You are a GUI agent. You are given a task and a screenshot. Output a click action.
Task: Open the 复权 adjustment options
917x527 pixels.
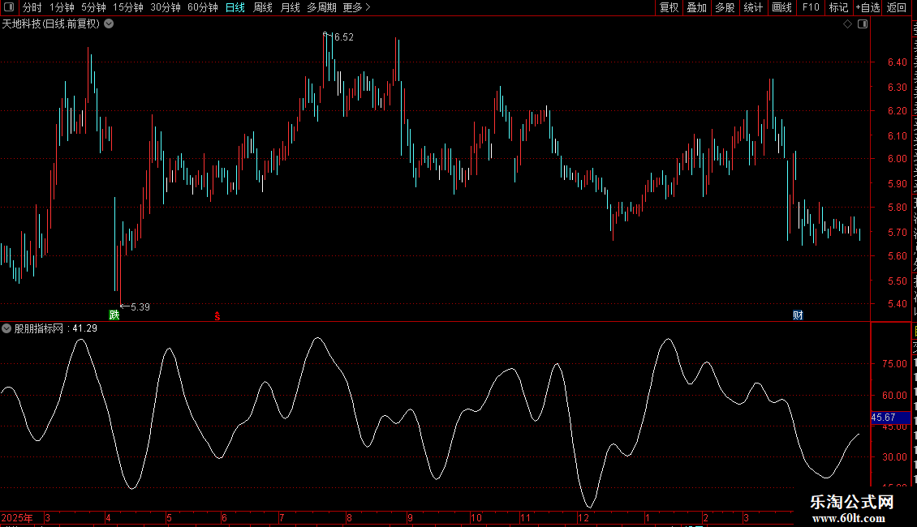669,7
